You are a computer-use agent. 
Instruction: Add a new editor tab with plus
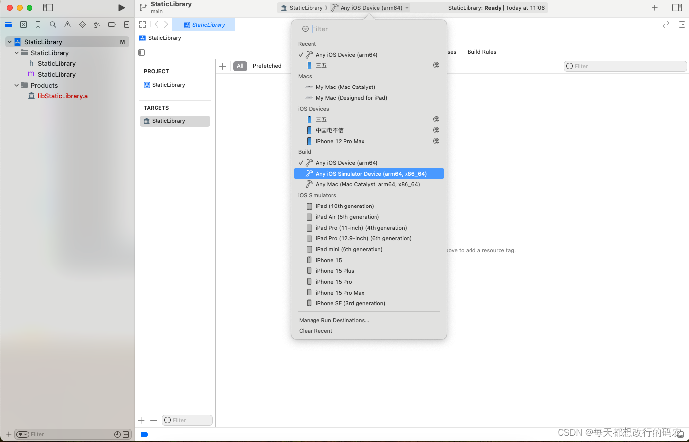pos(655,8)
